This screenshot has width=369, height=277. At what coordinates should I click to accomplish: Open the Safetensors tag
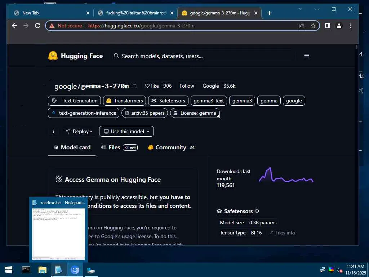(168, 101)
